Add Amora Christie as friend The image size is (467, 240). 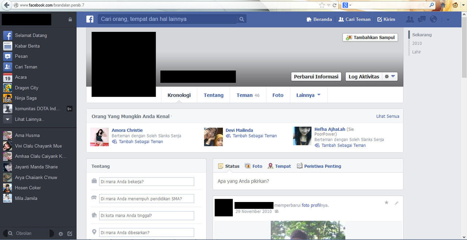point(138,142)
